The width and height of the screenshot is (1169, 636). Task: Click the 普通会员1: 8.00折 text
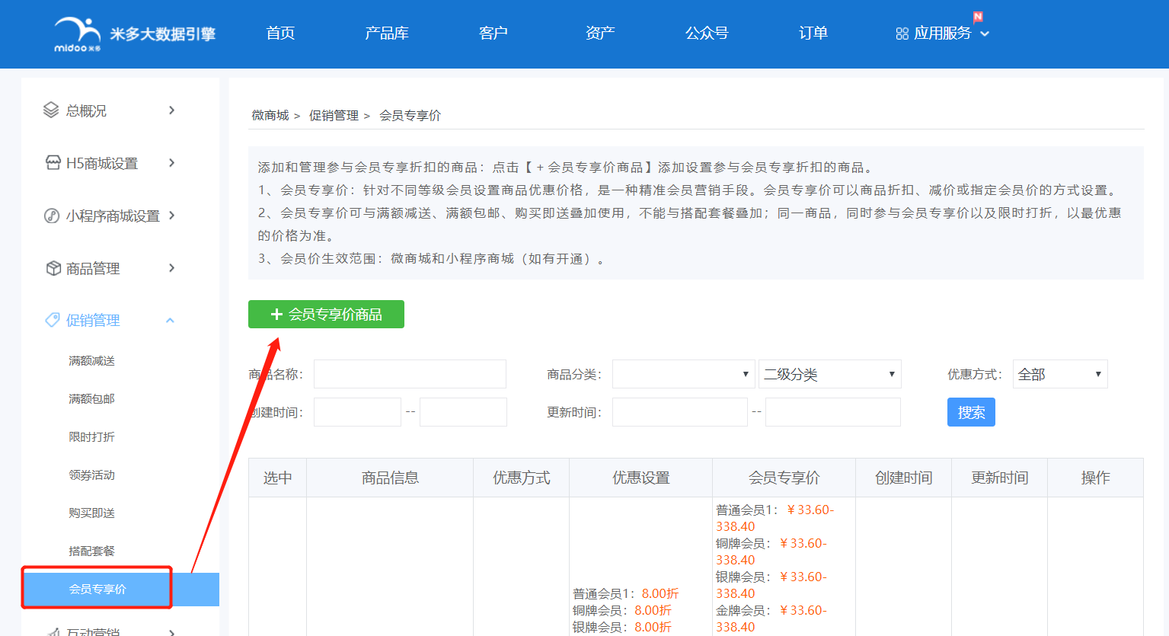point(625,593)
